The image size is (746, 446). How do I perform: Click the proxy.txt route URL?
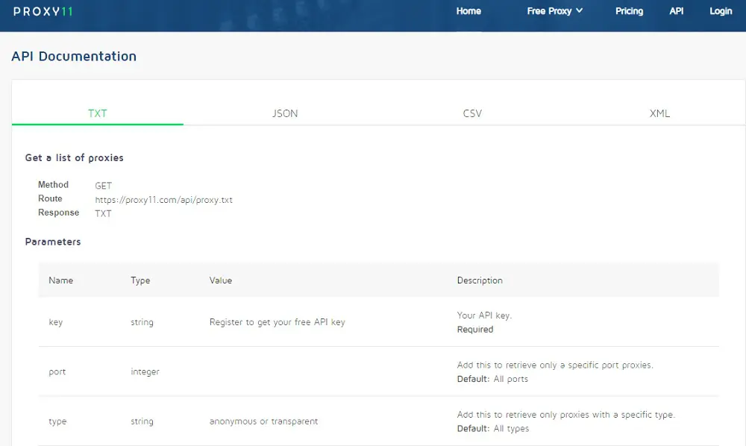point(163,200)
